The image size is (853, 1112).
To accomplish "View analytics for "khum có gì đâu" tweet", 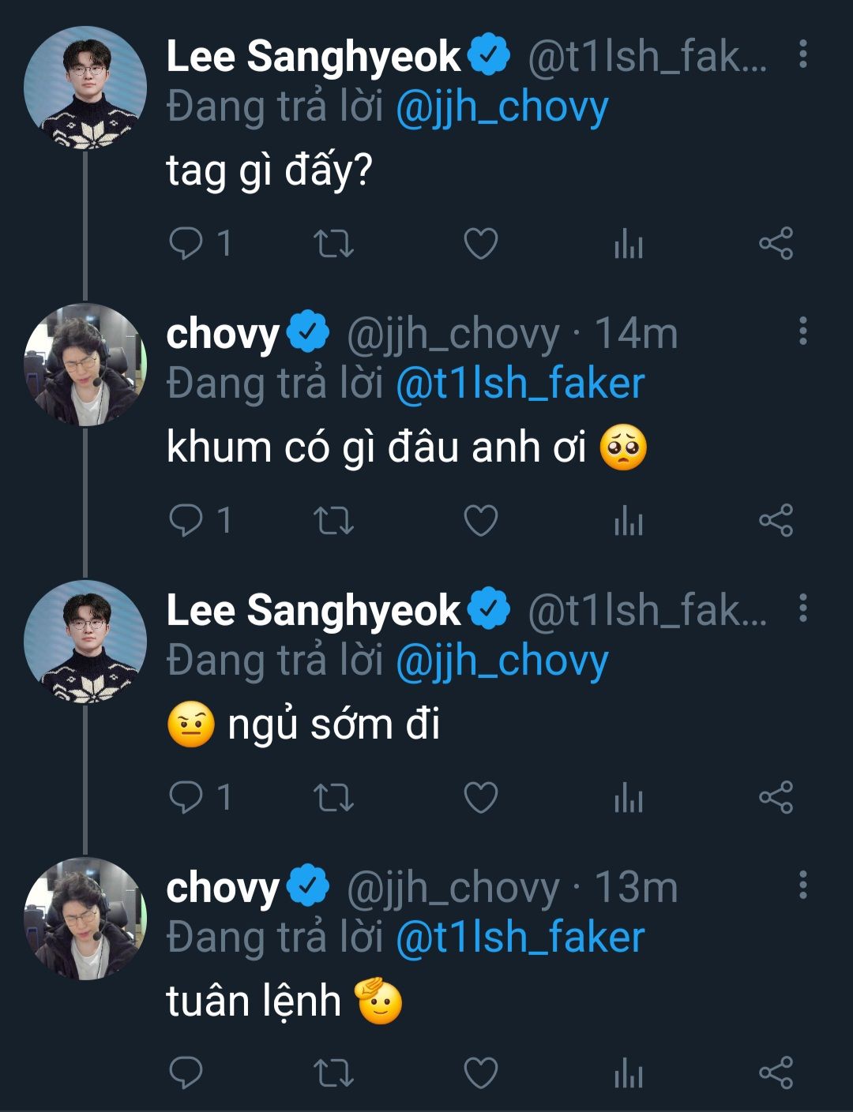I will point(629,521).
